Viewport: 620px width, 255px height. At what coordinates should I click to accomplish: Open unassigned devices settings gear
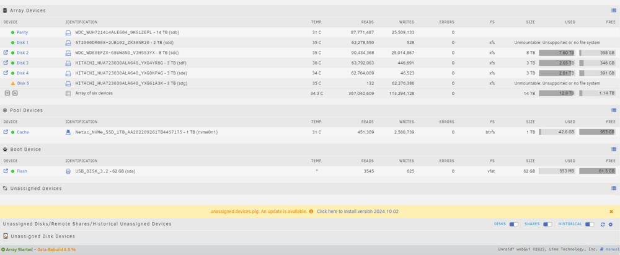click(x=611, y=224)
